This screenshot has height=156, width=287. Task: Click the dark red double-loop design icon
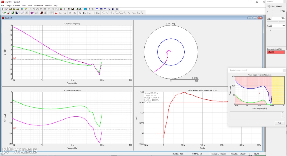(42, 13)
